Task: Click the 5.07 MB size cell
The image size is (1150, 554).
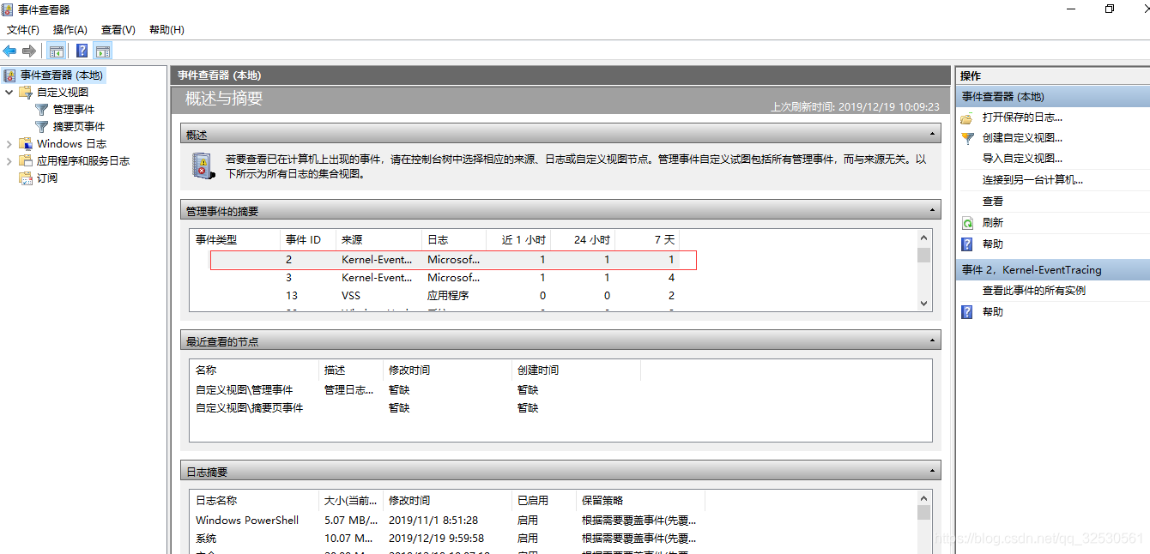Action: [x=351, y=521]
